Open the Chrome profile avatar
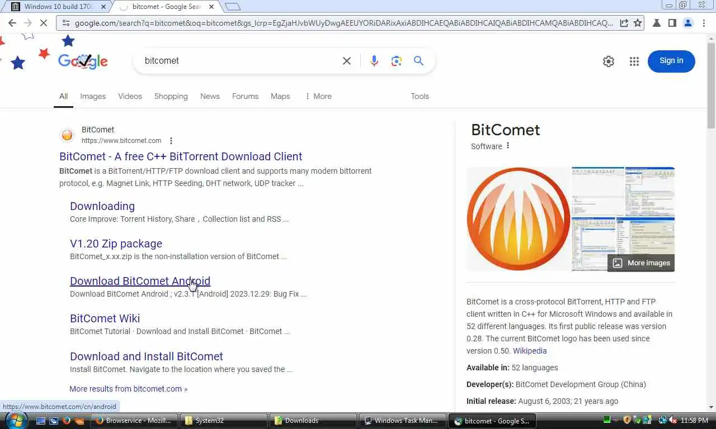Viewport: 716px width, 429px height. pyautogui.click(x=688, y=23)
